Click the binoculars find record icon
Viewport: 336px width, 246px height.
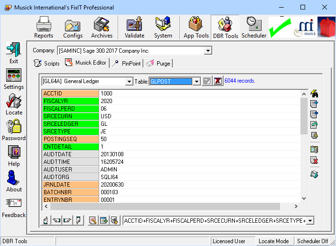click(x=314, y=94)
